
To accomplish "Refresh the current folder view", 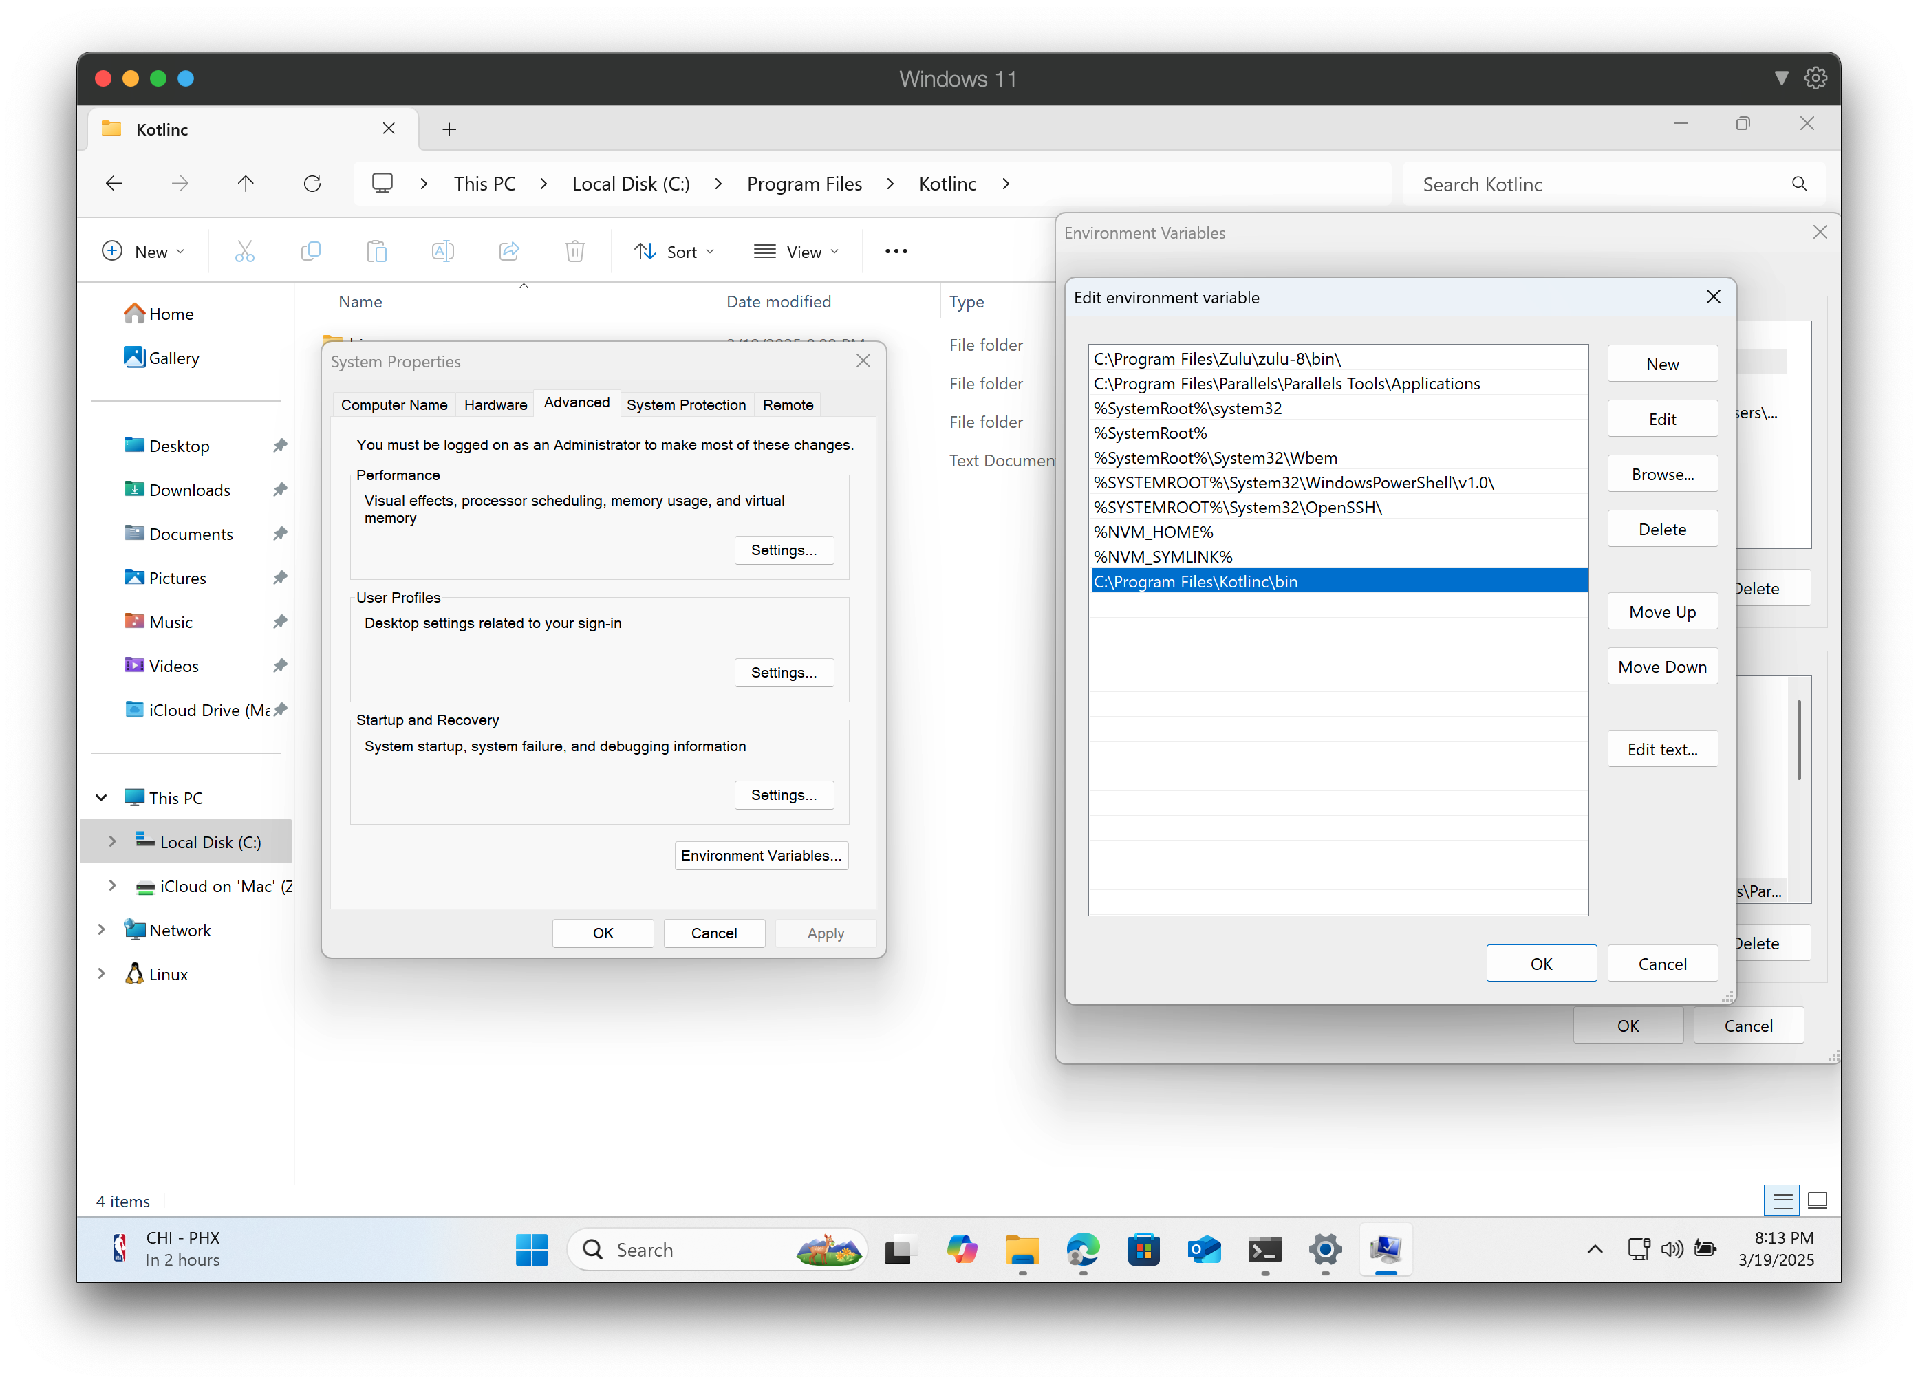I will tap(312, 182).
